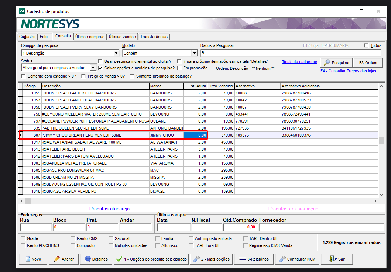Click the green checkmark icon on Opções do produto selecionado
The width and height of the screenshot is (391, 272).
[120, 259]
